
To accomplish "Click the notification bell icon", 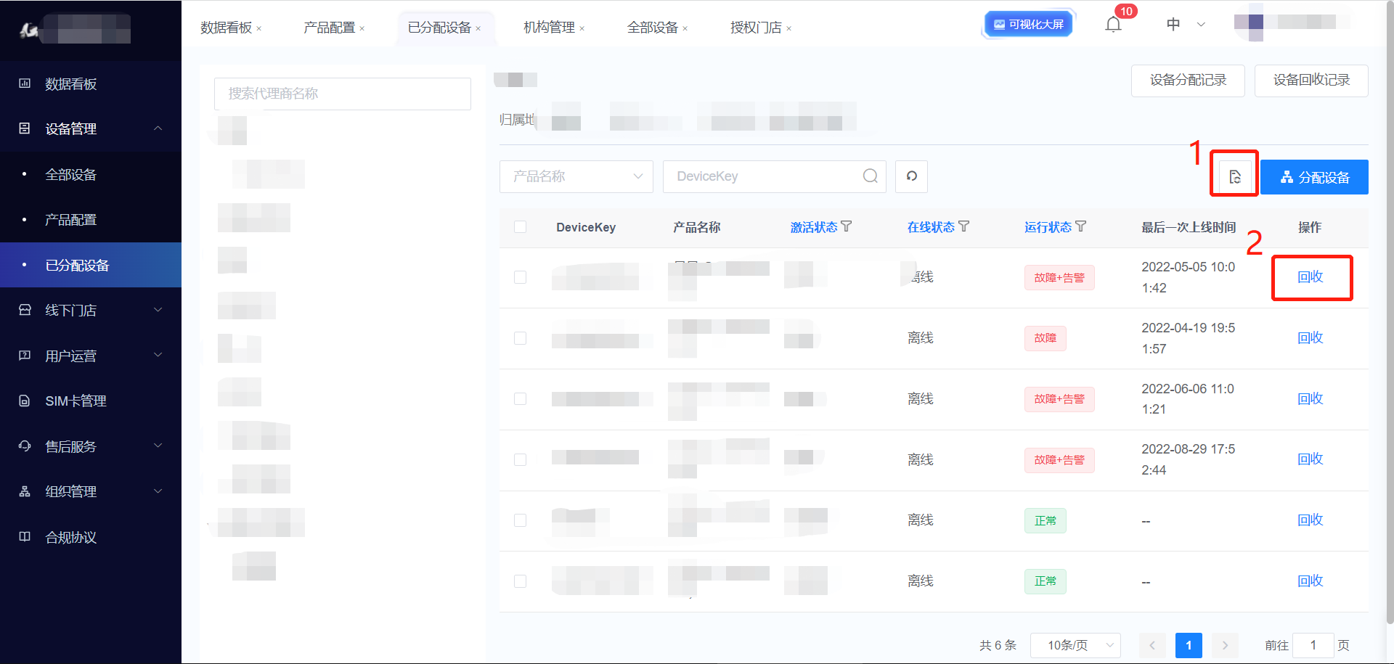I will [1113, 25].
